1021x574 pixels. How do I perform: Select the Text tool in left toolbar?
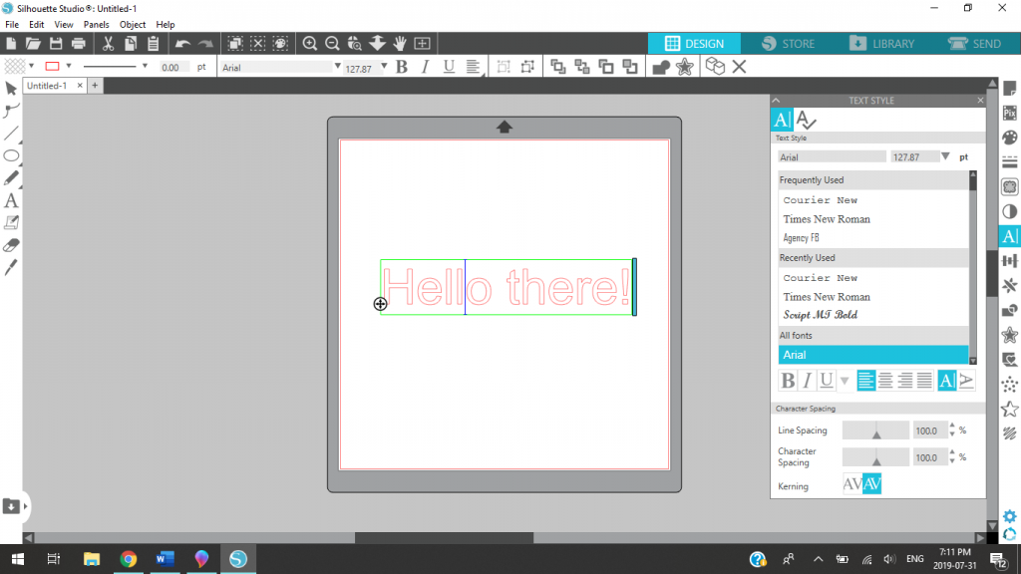tap(11, 200)
